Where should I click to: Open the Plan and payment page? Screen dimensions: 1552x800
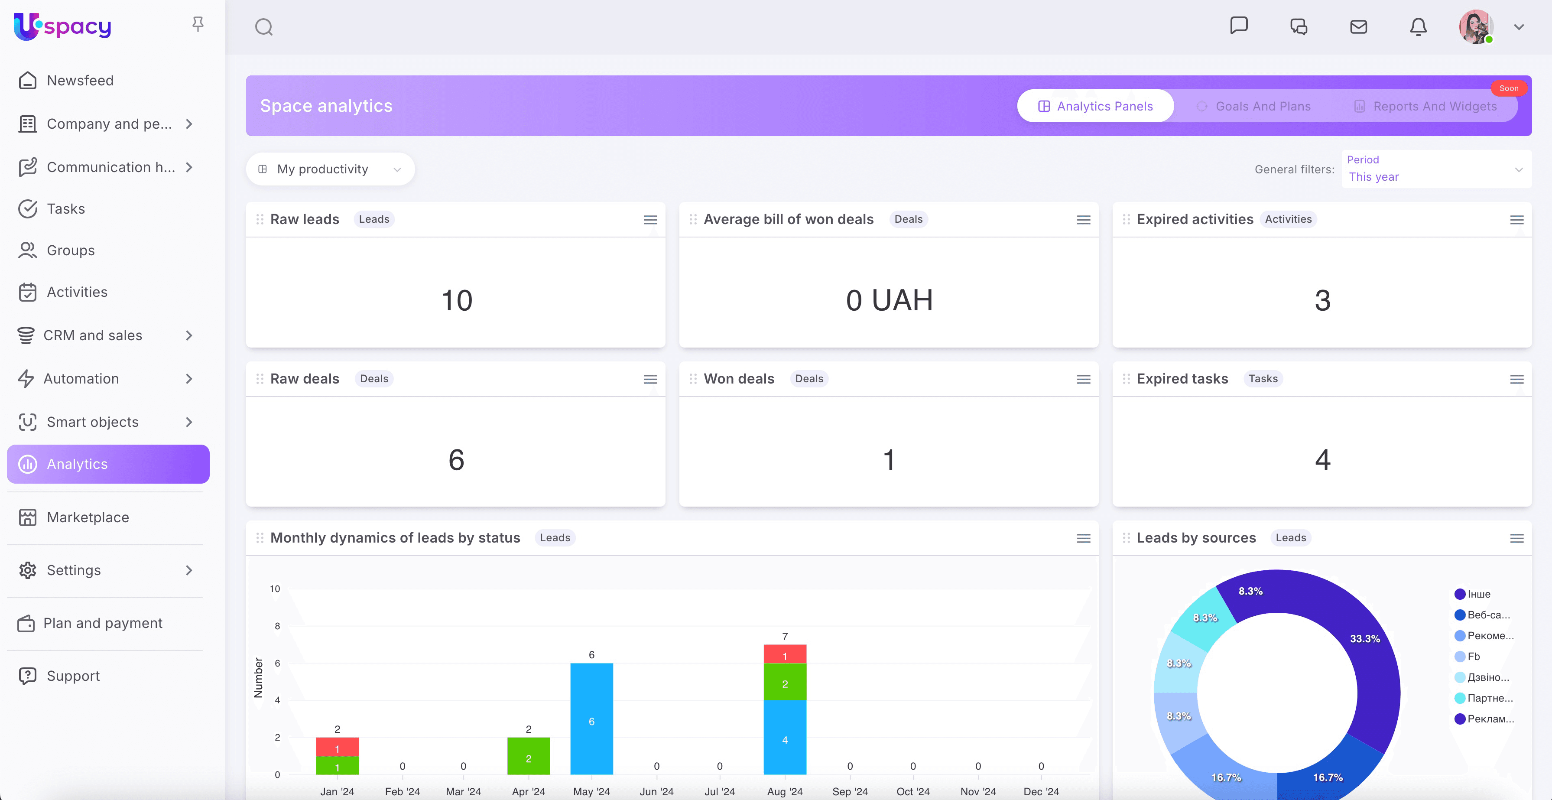click(x=103, y=624)
